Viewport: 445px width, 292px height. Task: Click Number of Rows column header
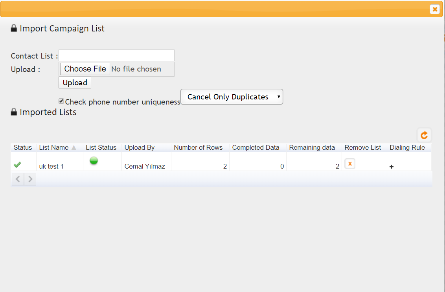[200, 147]
